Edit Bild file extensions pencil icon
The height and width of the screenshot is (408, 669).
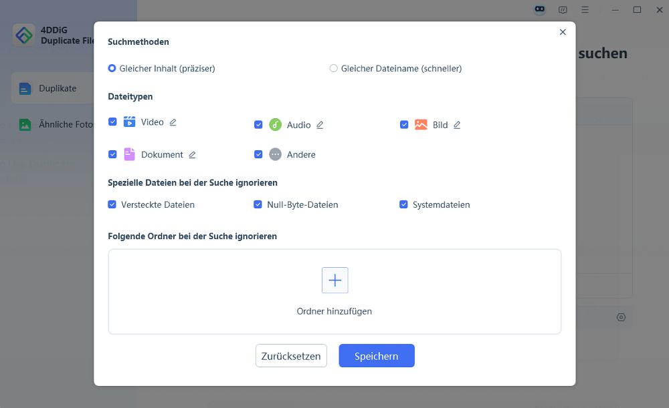click(457, 125)
